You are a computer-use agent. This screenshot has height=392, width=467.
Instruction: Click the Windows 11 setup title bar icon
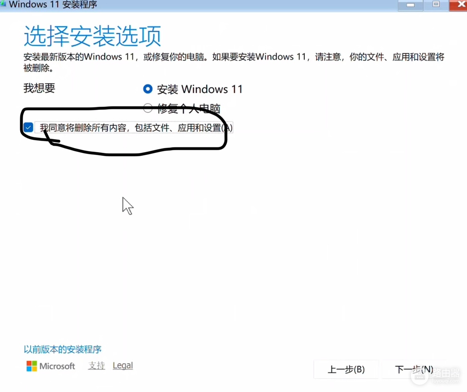[3, 4]
